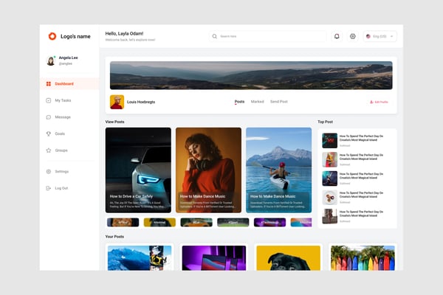The height and width of the screenshot is (295, 443).
Task: Select the #Car tag chip
Action: click(x=196, y=223)
